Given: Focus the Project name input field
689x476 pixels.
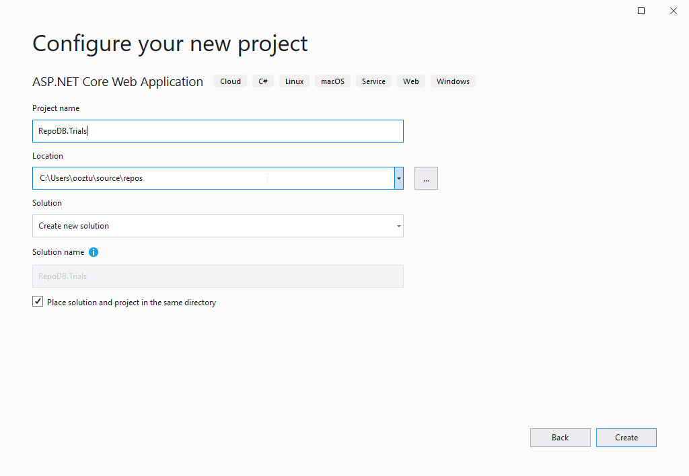Looking at the screenshot, I should tap(218, 131).
